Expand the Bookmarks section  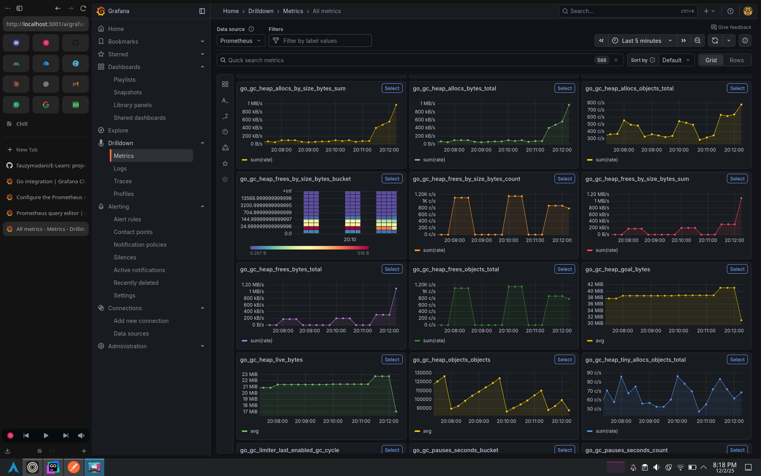click(203, 42)
